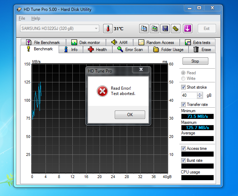Viewport: 238px width, 196px height.
Task: Toggle the Access time checkbox
Action: pyautogui.click(x=183, y=148)
